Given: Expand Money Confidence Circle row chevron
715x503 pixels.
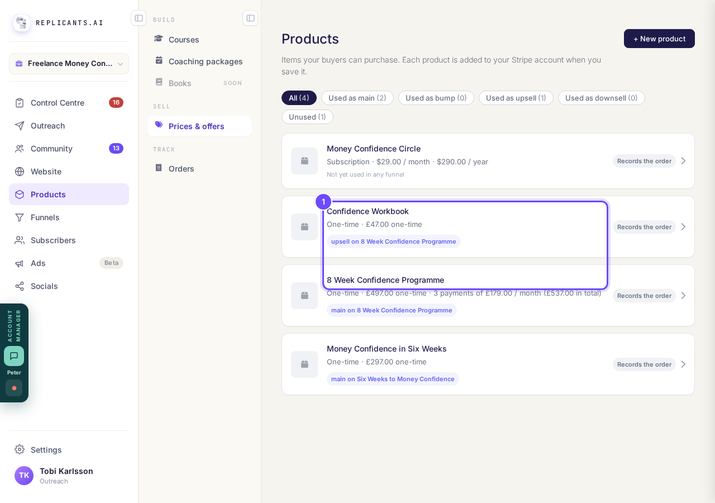Looking at the screenshot, I should [683, 161].
